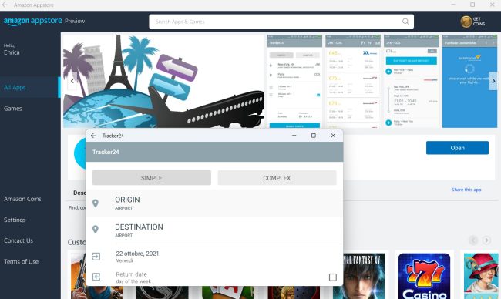Click the ORIGIN airport field
Image resolution: width=501 pixels, height=299 pixels.
click(x=214, y=203)
